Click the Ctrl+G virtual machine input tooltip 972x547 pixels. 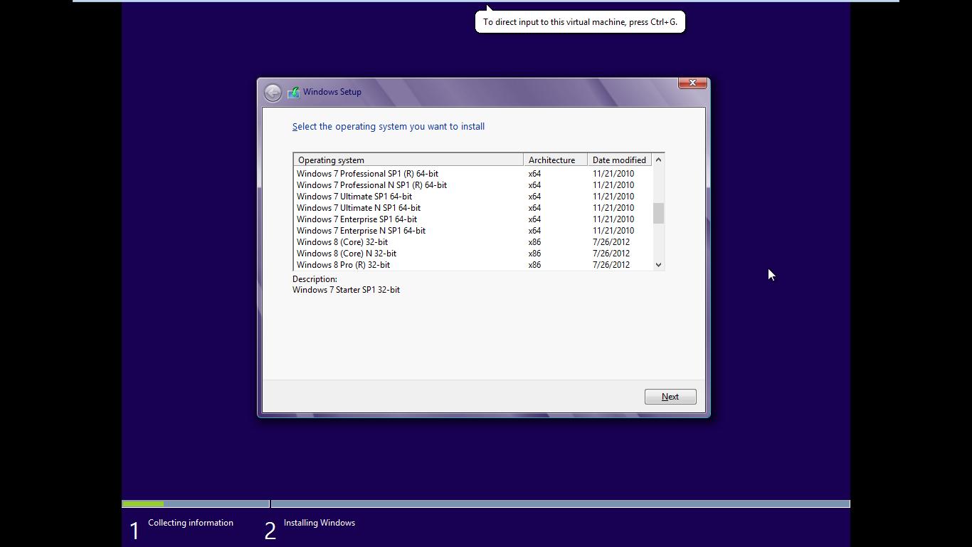(580, 22)
